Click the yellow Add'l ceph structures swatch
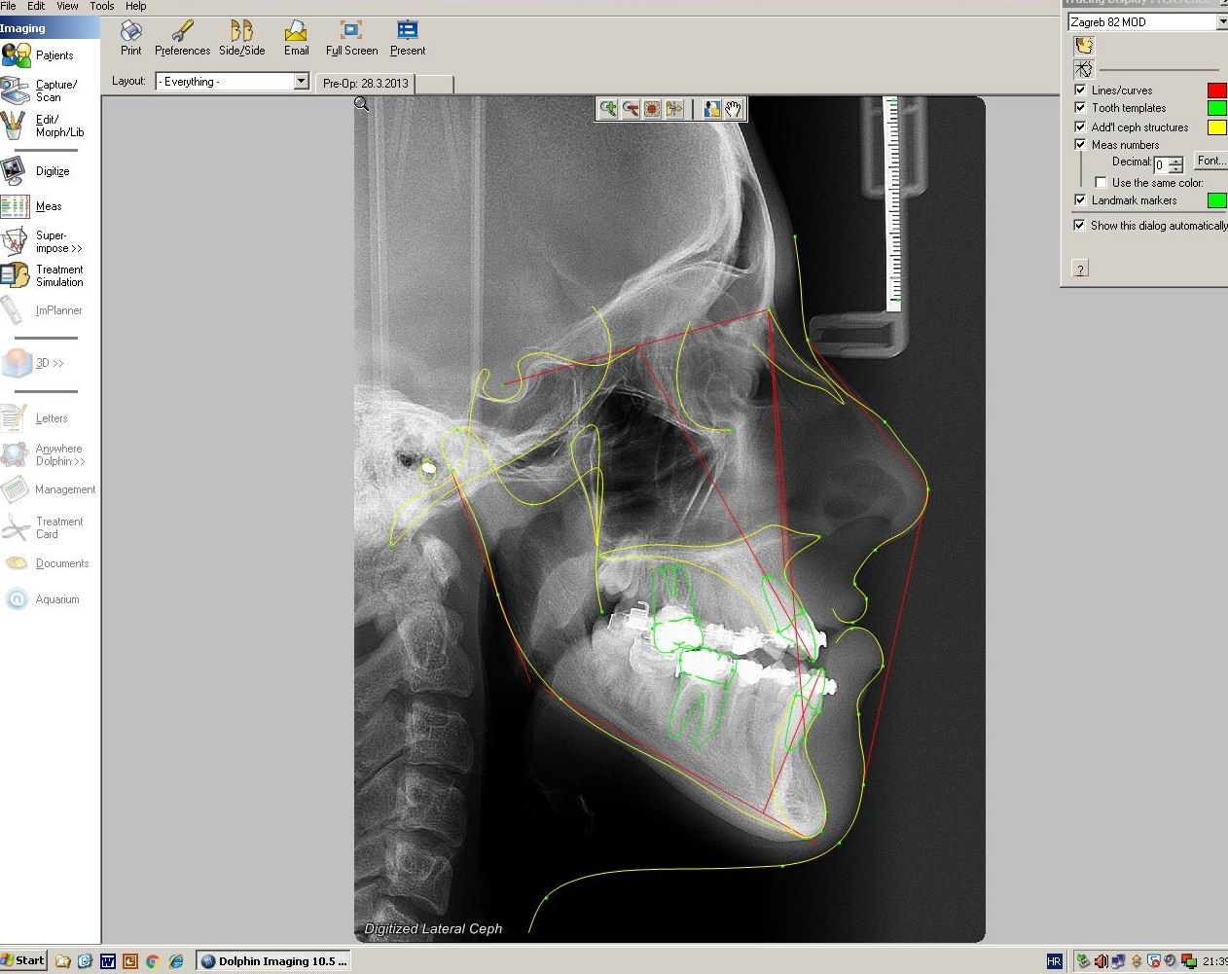 [x=1216, y=127]
